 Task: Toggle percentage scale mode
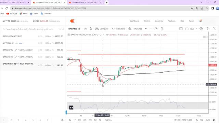pos(197,120)
